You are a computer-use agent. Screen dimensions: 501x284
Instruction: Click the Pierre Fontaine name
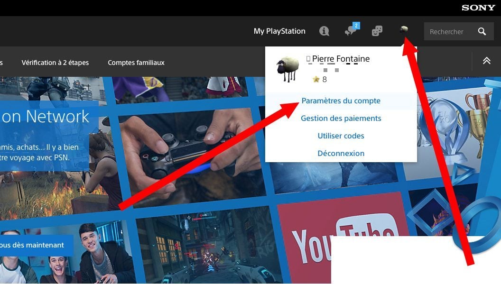[x=341, y=59]
